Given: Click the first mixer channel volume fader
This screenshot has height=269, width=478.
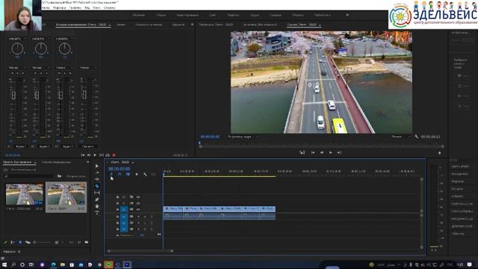Looking at the screenshot, I should 13,95.
